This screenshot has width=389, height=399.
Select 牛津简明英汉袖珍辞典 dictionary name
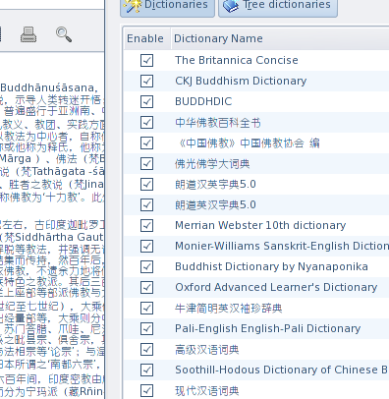229,309
